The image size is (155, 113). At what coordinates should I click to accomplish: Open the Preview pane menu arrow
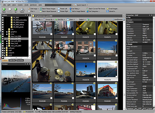tap(25, 64)
